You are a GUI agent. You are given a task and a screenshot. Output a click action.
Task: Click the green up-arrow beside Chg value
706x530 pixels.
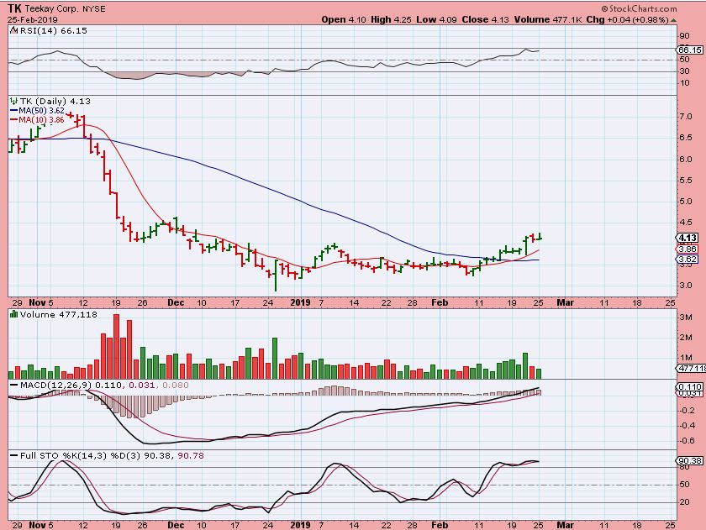pyautogui.click(x=673, y=20)
